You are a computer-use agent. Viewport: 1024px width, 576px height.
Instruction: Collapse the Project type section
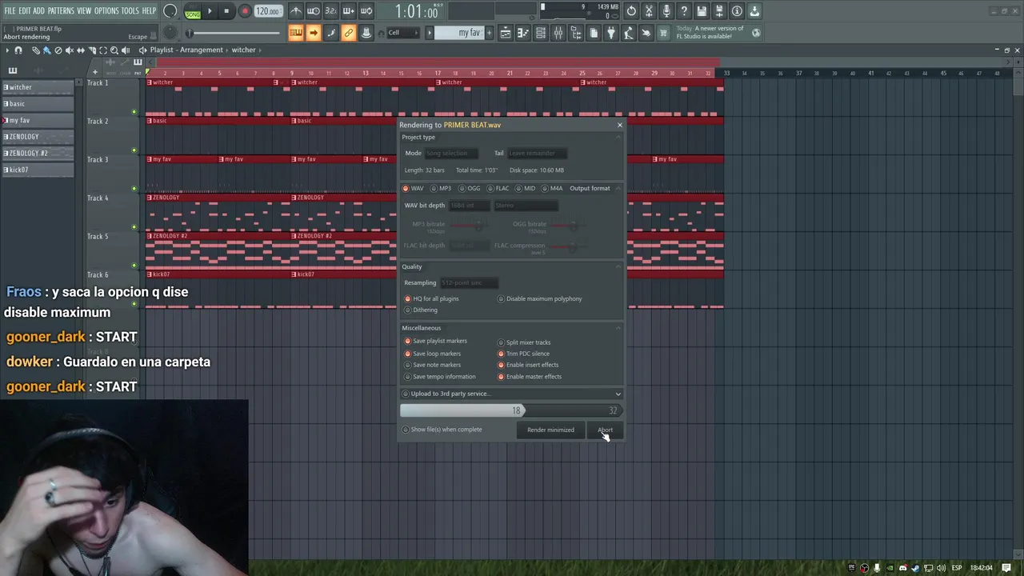(x=618, y=137)
